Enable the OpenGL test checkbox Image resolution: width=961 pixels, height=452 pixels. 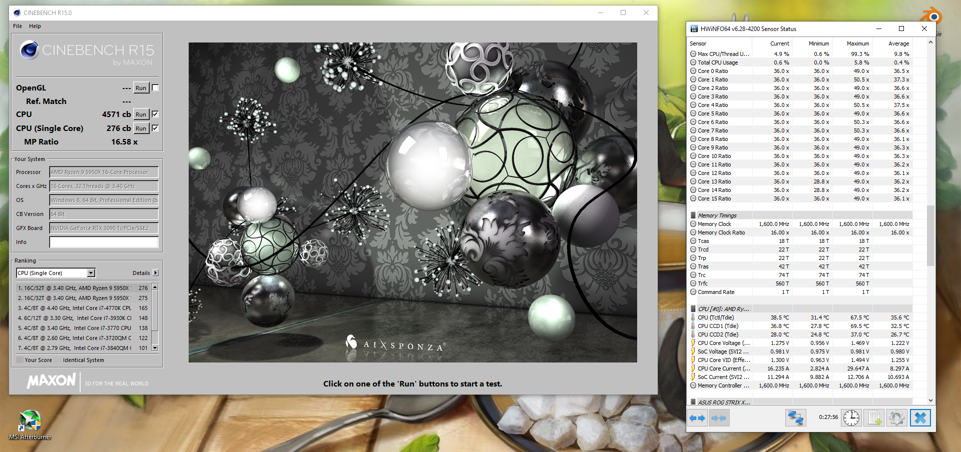(155, 88)
